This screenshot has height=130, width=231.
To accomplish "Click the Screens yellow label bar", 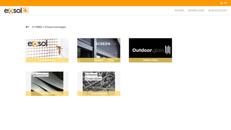I will point(99,60).
